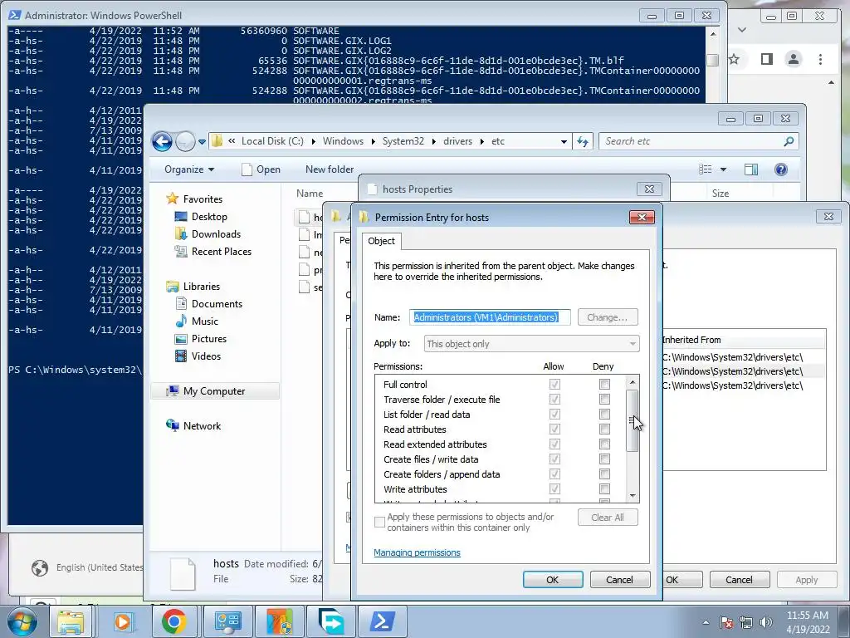This screenshot has width=850, height=638.
Task: Show hidden tray icons arrow
Action: [706, 622]
